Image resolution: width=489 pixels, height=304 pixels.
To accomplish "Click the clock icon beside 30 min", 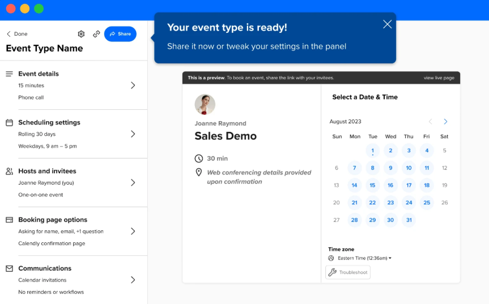I will (x=199, y=159).
